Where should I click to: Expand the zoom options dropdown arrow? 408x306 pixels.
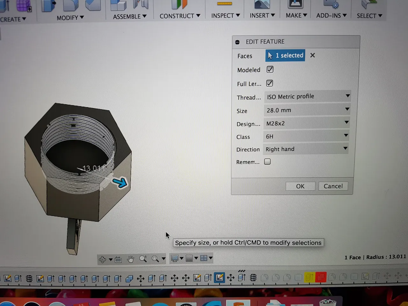click(x=164, y=259)
